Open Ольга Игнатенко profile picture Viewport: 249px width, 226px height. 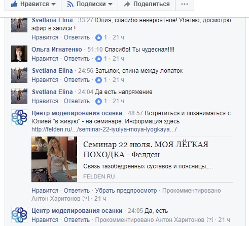(19, 54)
